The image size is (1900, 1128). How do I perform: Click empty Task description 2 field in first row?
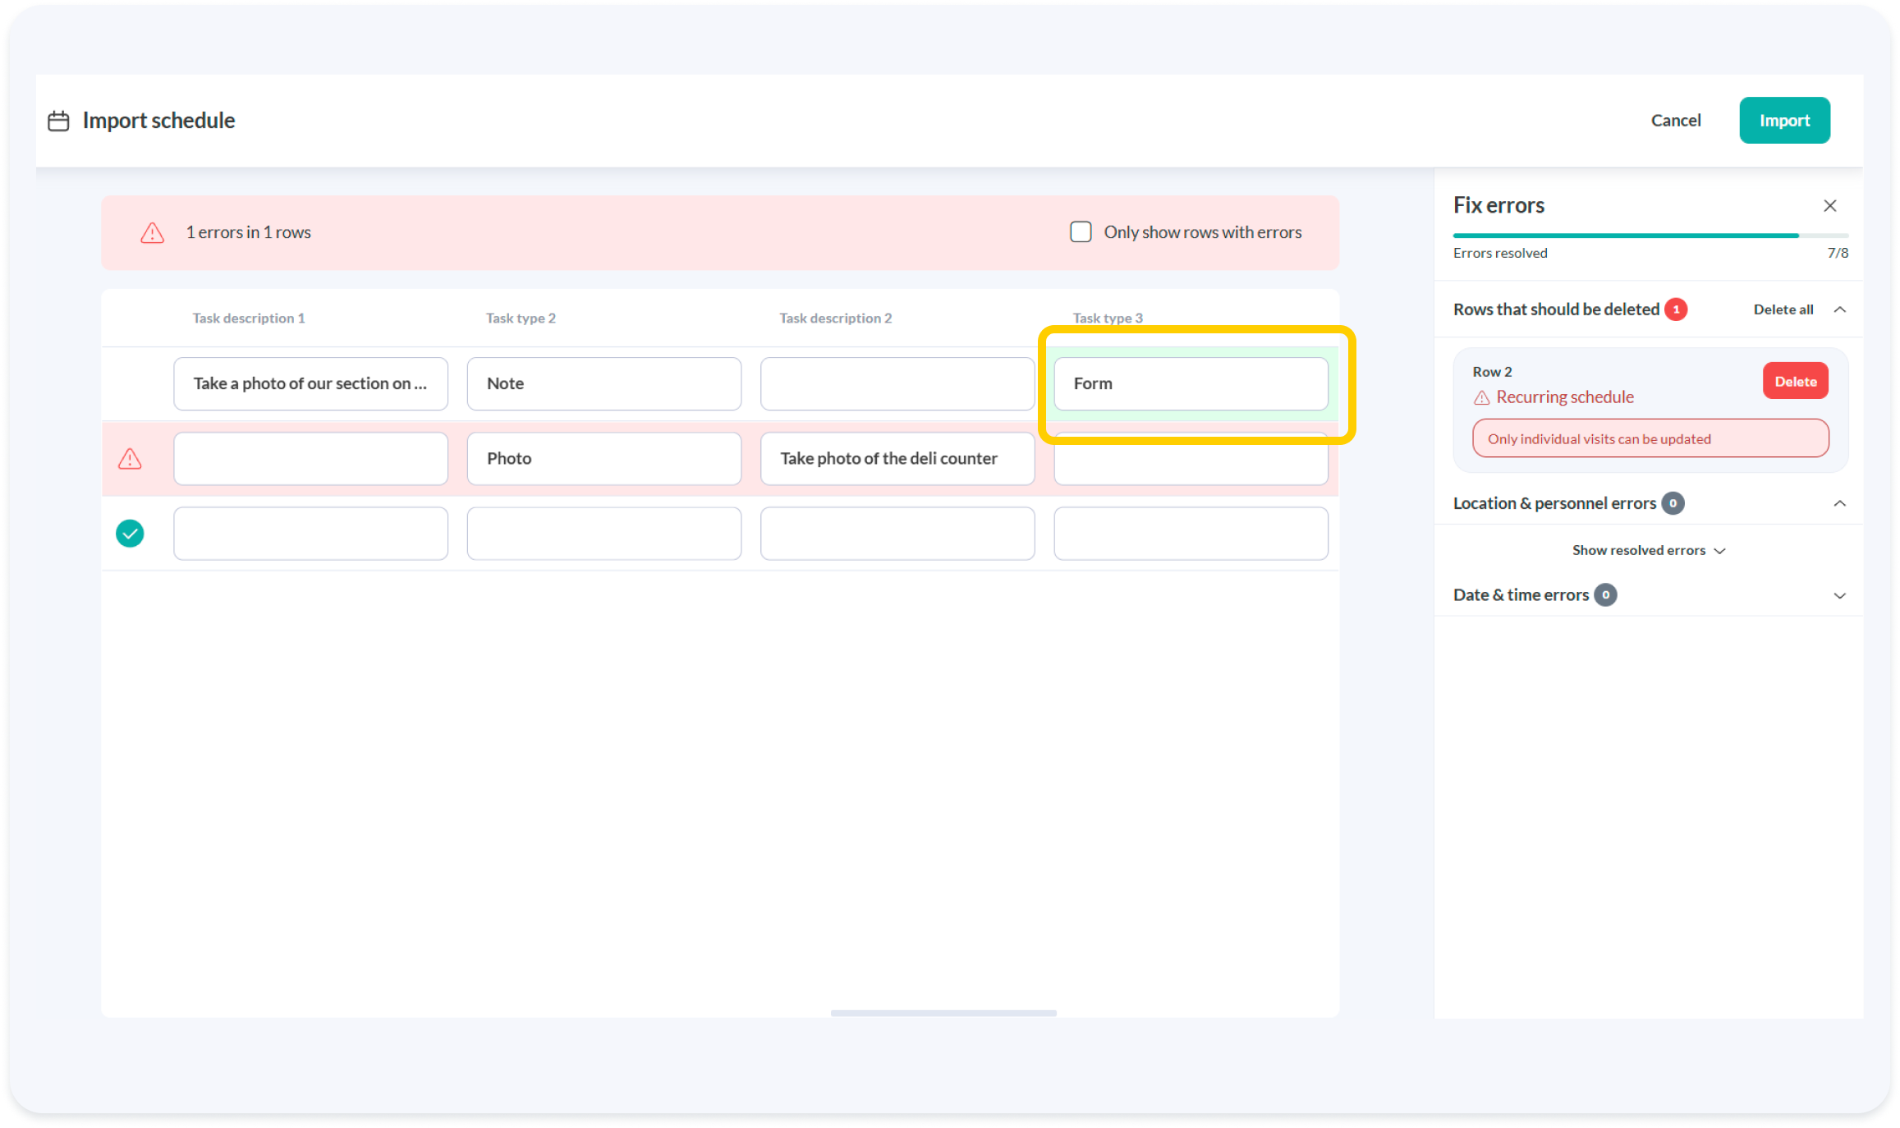(x=897, y=383)
